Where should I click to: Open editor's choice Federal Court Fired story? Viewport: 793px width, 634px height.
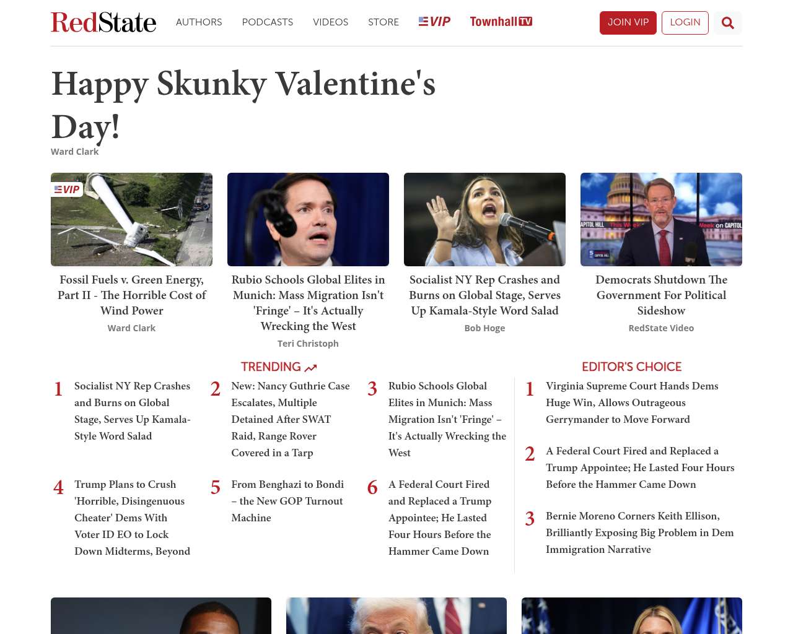640,467
